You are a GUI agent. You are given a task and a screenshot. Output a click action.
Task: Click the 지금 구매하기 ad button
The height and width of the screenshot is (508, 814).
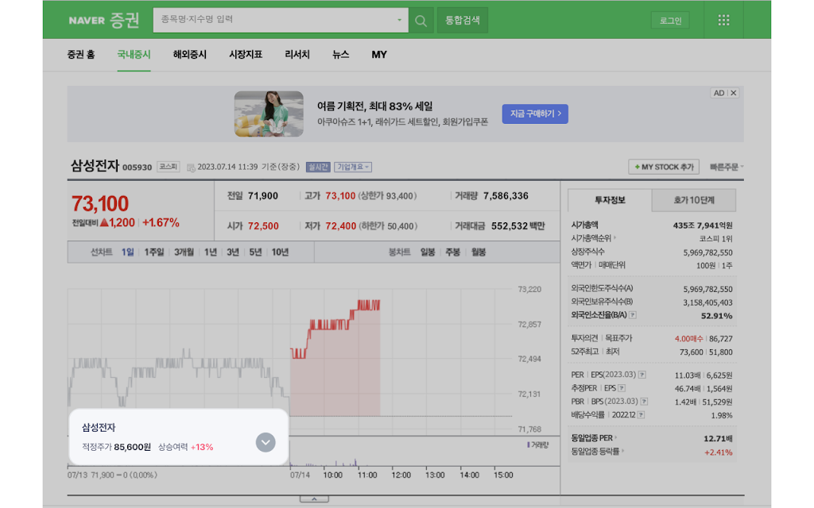535,114
